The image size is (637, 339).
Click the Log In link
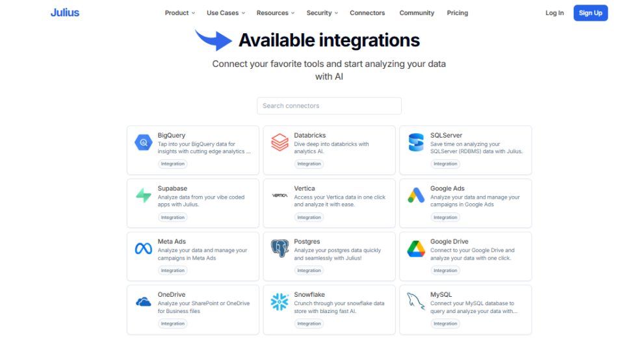tap(554, 13)
